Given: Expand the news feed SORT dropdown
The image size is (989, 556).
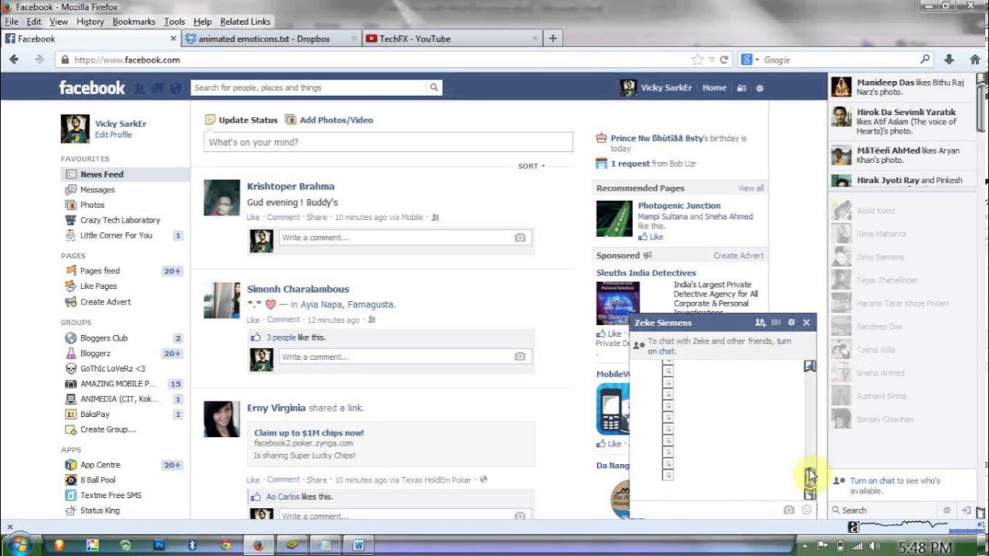Looking at the screenshot, I should (x=532, y=166).
